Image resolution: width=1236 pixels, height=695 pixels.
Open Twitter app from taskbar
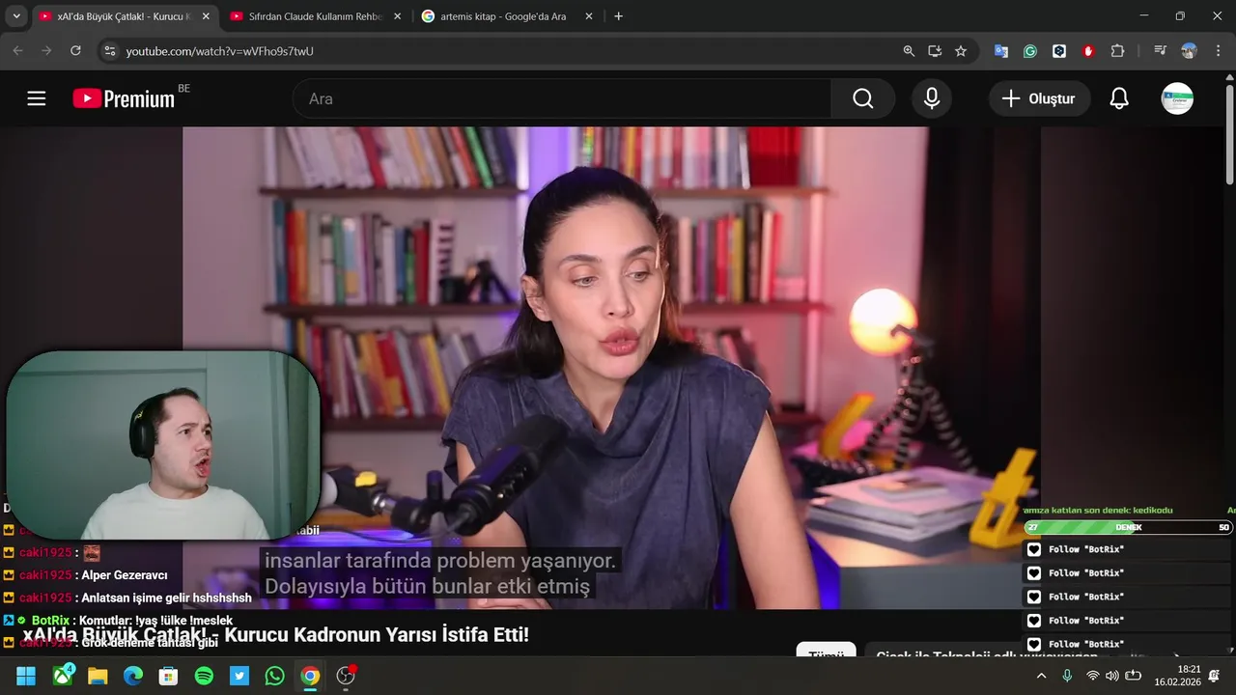click(x=239, y=676)
